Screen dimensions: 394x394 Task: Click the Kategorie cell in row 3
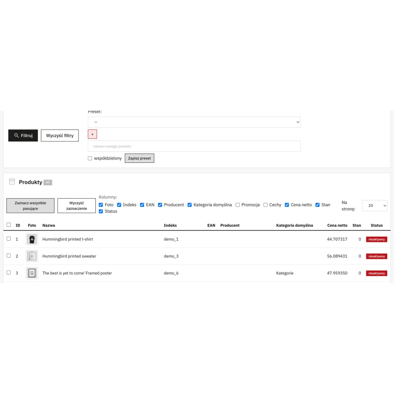[285, 273]
